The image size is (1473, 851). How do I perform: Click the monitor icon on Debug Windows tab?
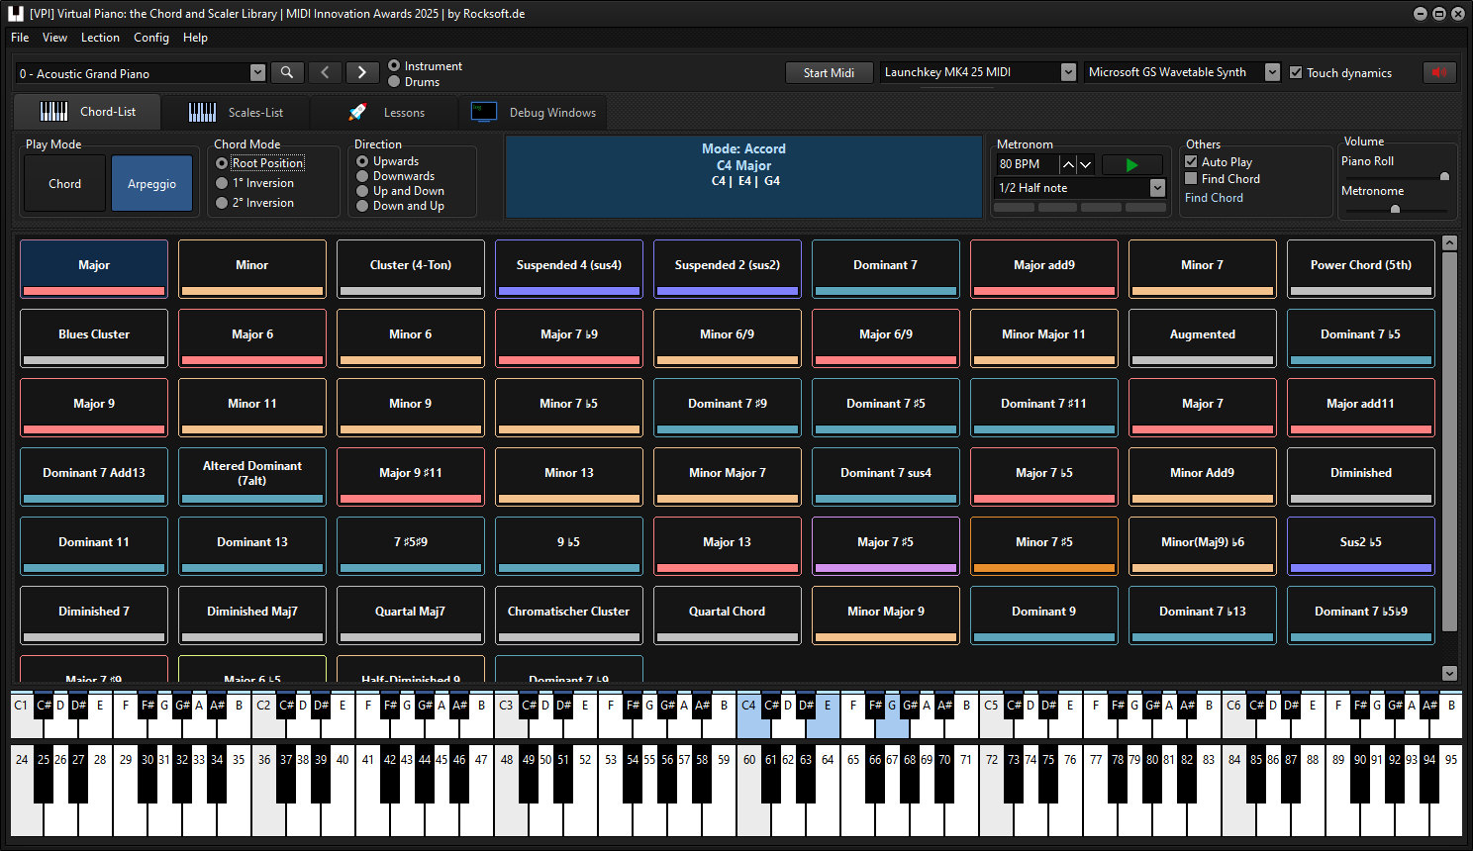click(484, 112)
